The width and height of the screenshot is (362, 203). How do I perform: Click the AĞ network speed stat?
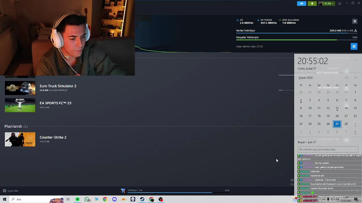[245, 21]
